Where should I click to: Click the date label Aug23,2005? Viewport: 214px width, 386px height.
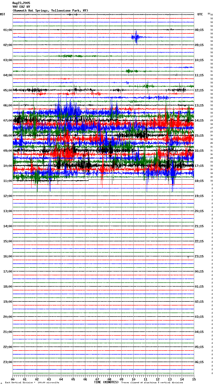(x=21, y=3)
